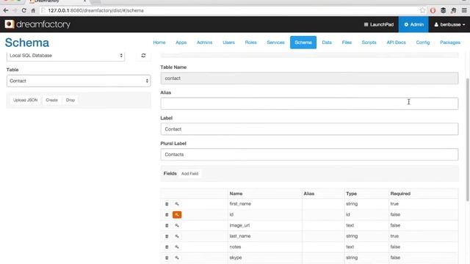Select the active Schema tab
Image resolution: width=470 pixels, height=264 pixels.
pyautogui.click(x=303, y=43)
